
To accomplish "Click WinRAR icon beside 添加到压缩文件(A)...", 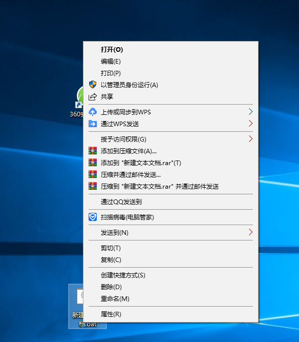I will [x=93, y=151].
